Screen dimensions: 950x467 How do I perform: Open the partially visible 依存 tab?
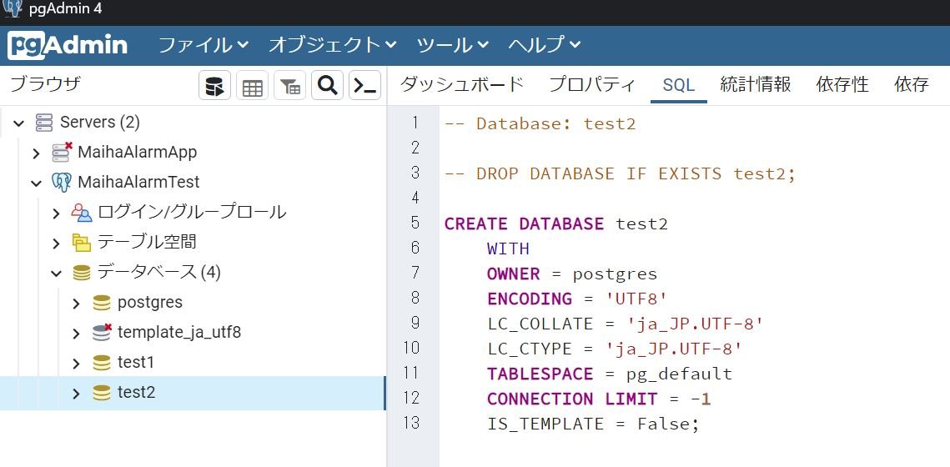[x=912, y=85]
